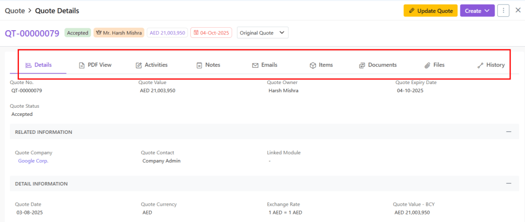The height and width of the screenshot is (222, 525).
Task: Go back to Quote breadcrumb
Action: pos(15,10)
